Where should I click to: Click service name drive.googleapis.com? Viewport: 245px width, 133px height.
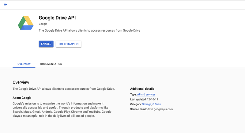tap(160, 109)
